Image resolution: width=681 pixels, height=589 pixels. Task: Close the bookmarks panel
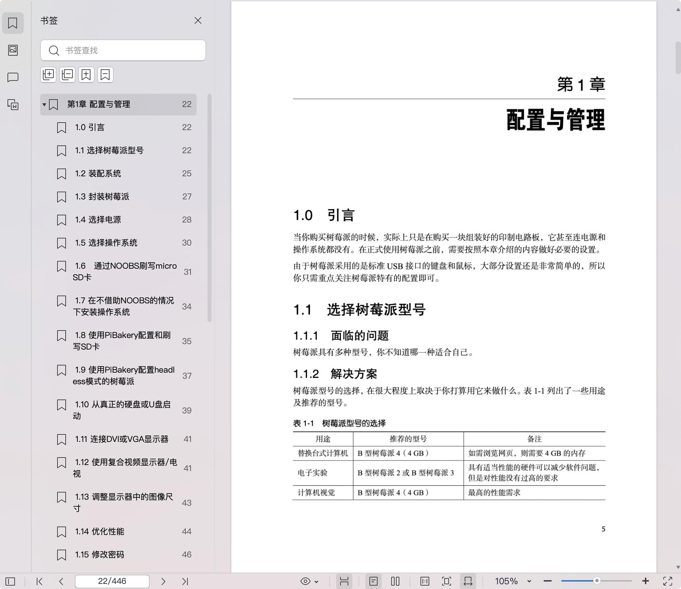pos(198,21)
